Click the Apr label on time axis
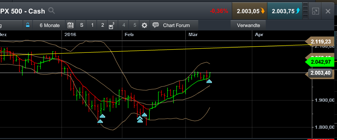 259,34
